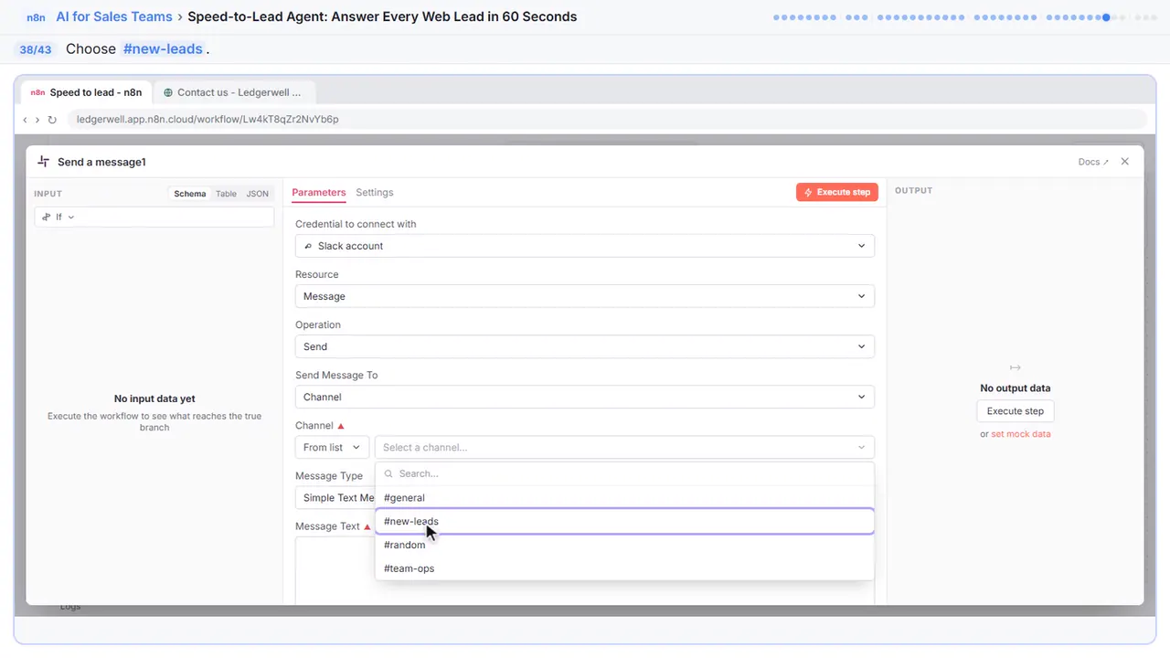Open the Resource Message dropdown

585,296
